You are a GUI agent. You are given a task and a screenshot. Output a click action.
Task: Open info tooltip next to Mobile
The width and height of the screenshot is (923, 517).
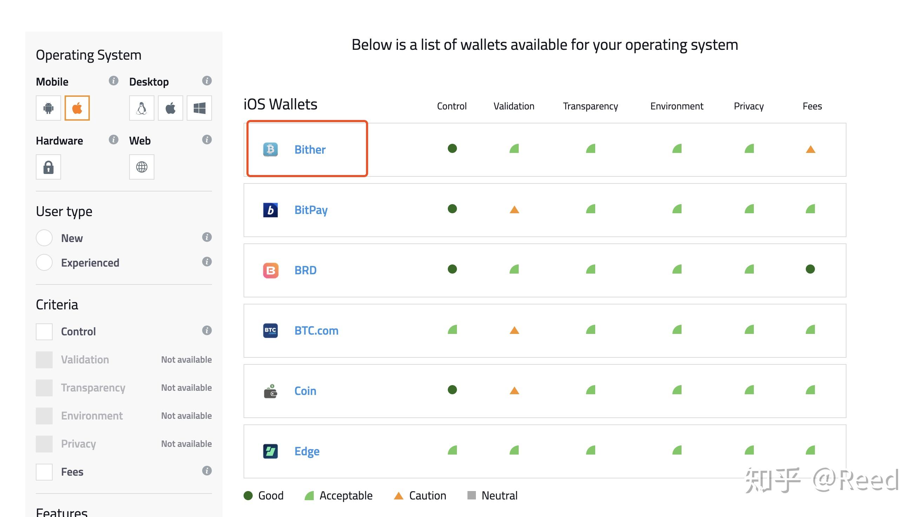coord(114,81)
